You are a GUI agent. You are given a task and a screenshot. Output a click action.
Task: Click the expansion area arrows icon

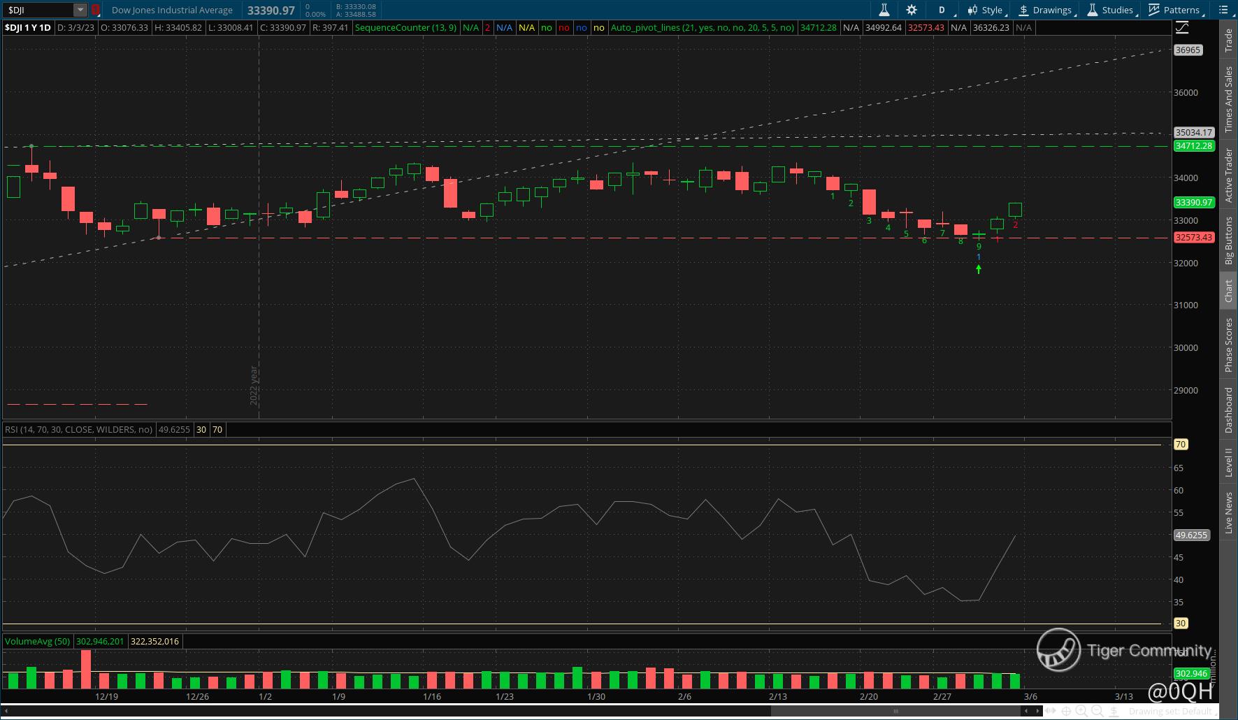pyautogui.click(x=1050, y=712)
